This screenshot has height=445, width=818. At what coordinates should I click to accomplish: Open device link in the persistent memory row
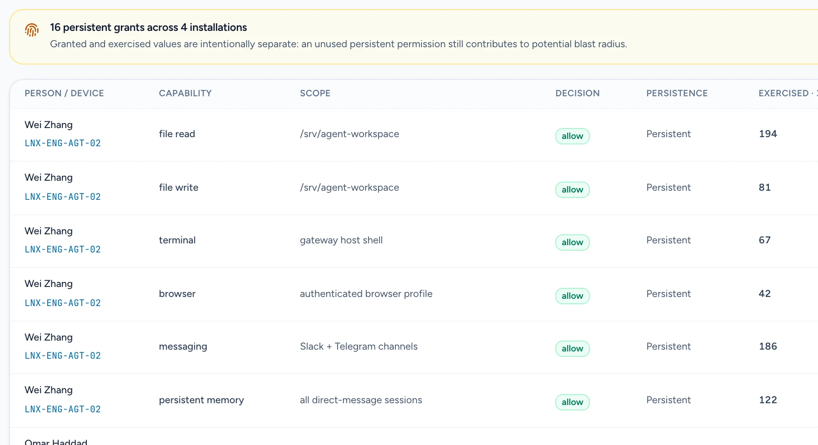point(63,409)
